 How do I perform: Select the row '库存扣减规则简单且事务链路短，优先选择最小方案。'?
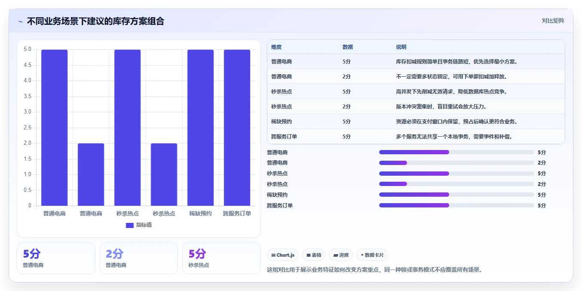(416, 61)
